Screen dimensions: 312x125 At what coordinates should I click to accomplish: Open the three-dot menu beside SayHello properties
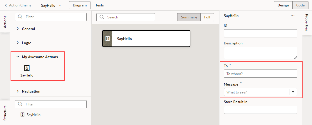point(292,16)
